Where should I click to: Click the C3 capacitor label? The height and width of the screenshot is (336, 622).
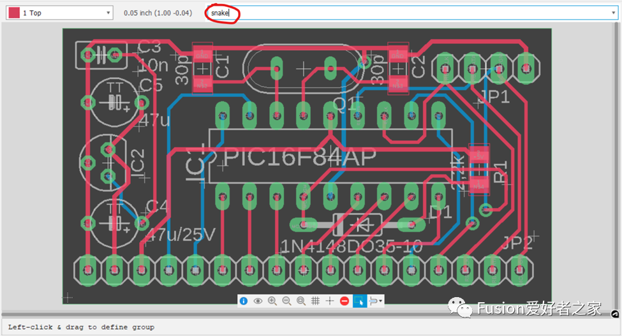tap(149, 47)
